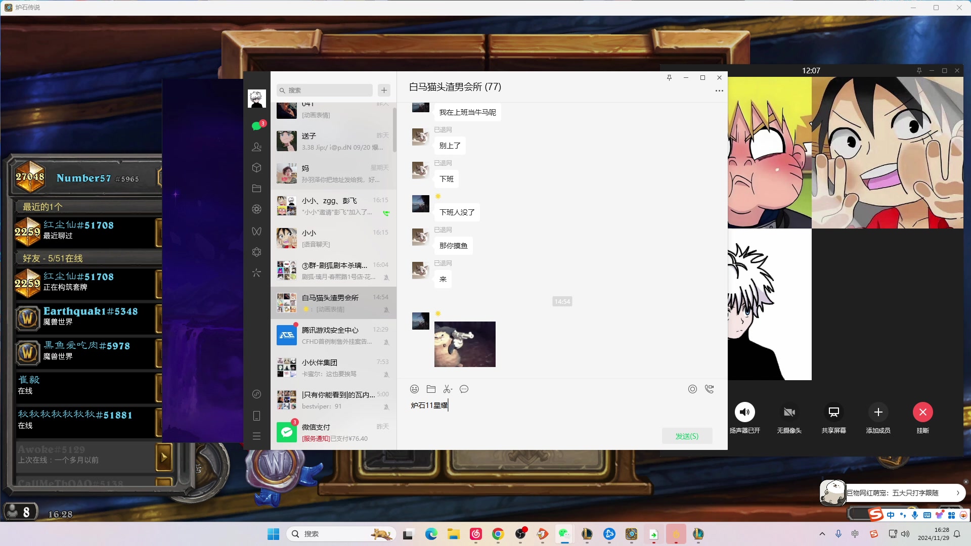971x546 pixels.
Task: Open the WeChat mini programs panel icon
Action: [257, 394]
